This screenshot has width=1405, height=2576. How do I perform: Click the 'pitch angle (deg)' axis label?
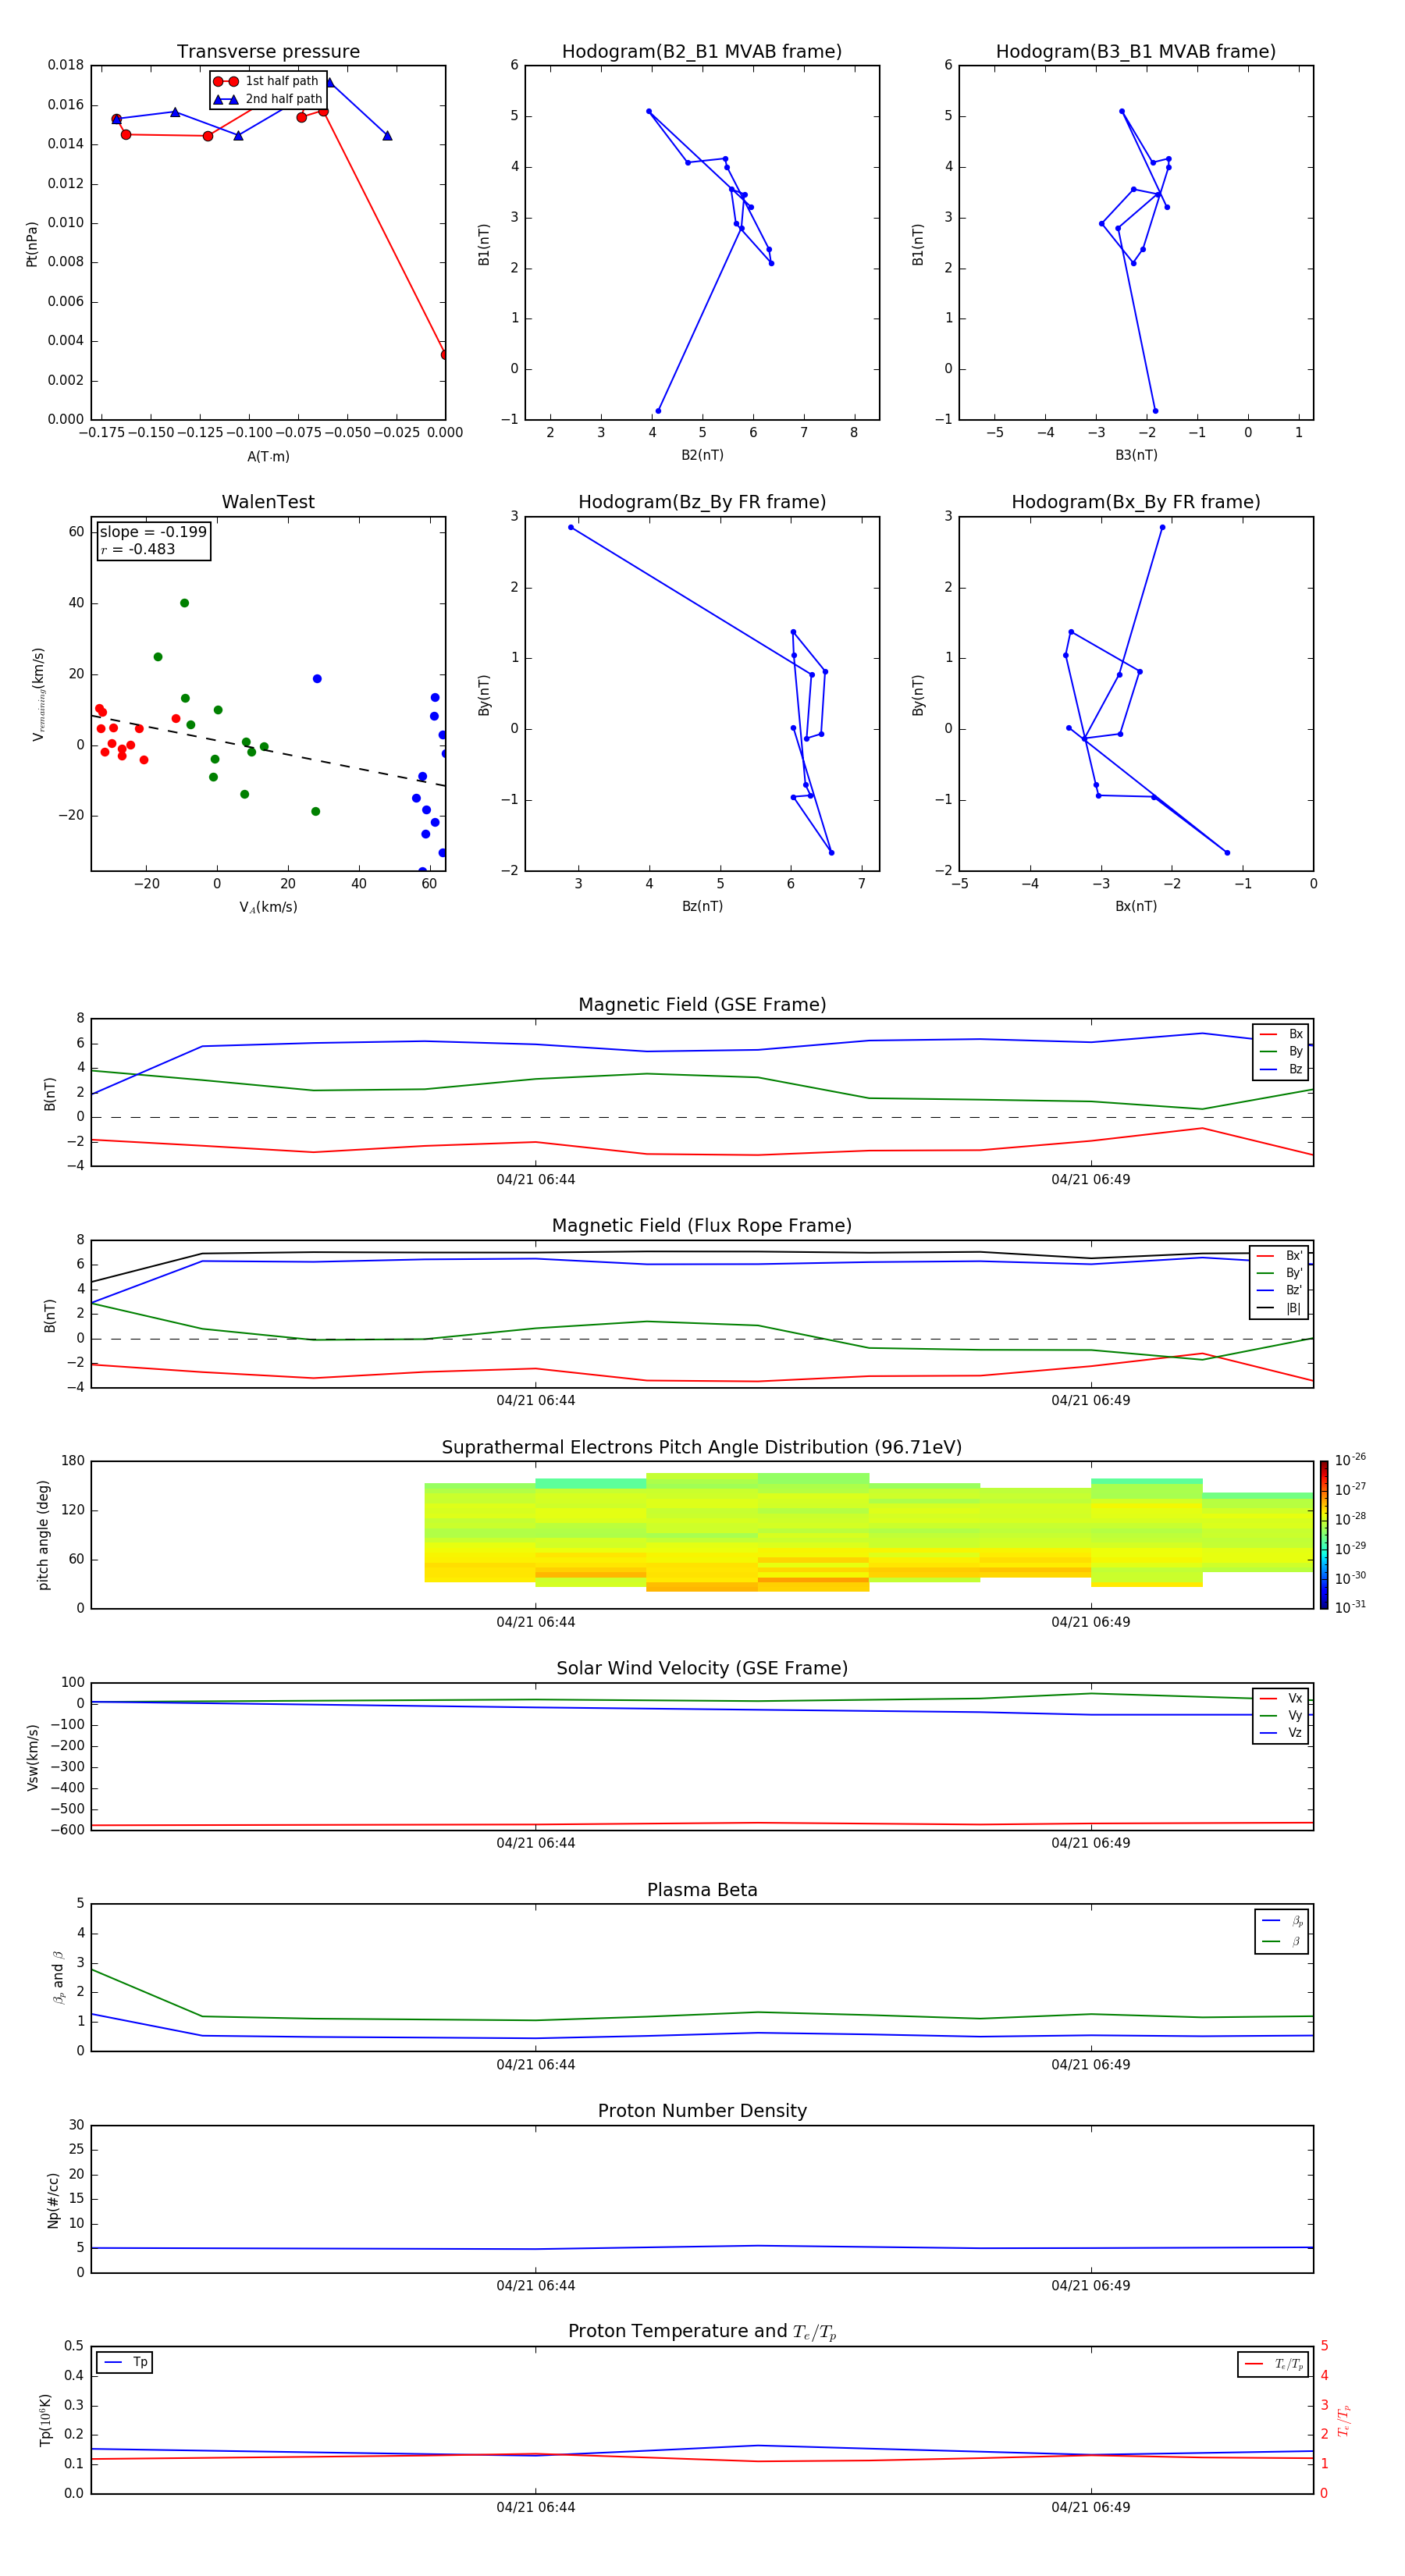click(x=43, y=1535)
